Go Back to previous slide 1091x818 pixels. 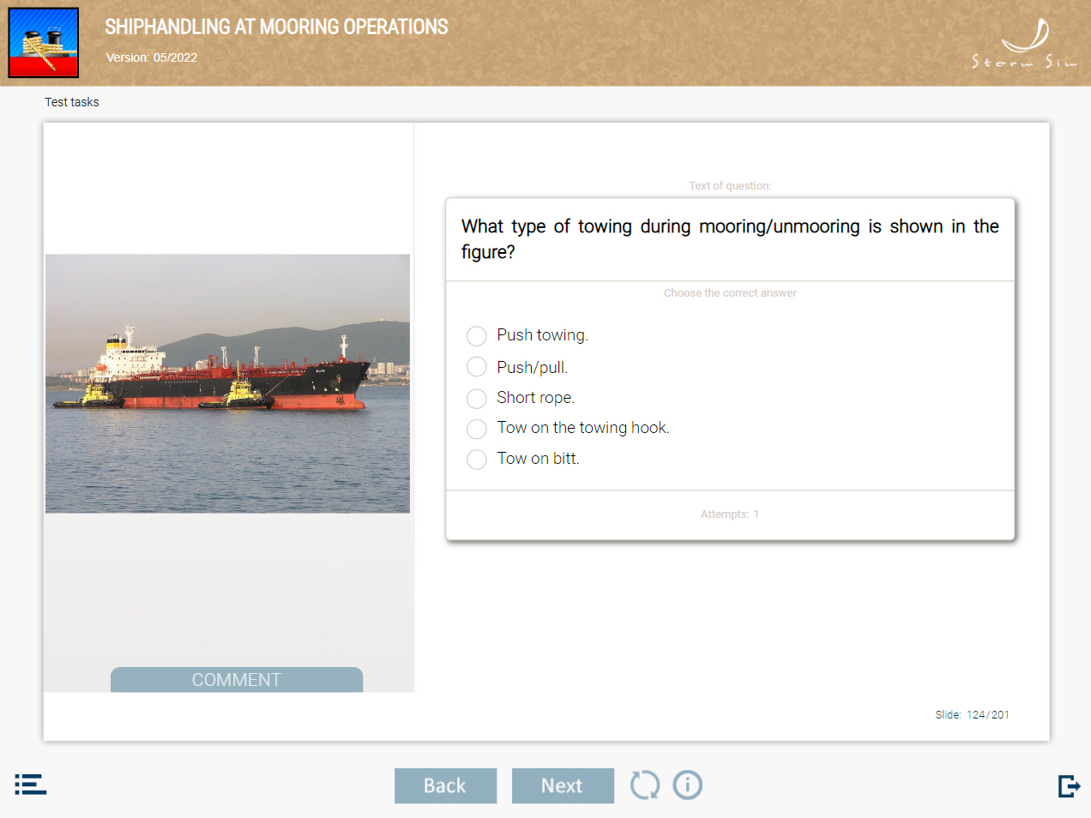(x=445, y=785)
